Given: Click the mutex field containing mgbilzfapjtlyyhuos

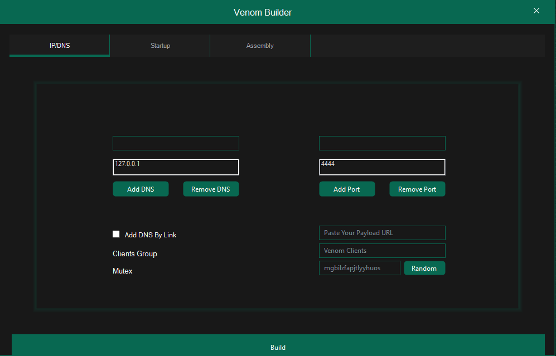Looking at the screenshot, I should [x=360, y=268].
